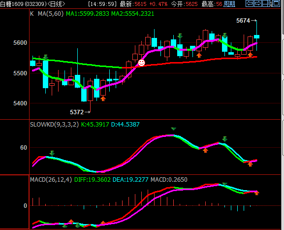Click the orange up arrow at the MACD line's right end
Screen dimensions: 284x230
pos(256,193)
